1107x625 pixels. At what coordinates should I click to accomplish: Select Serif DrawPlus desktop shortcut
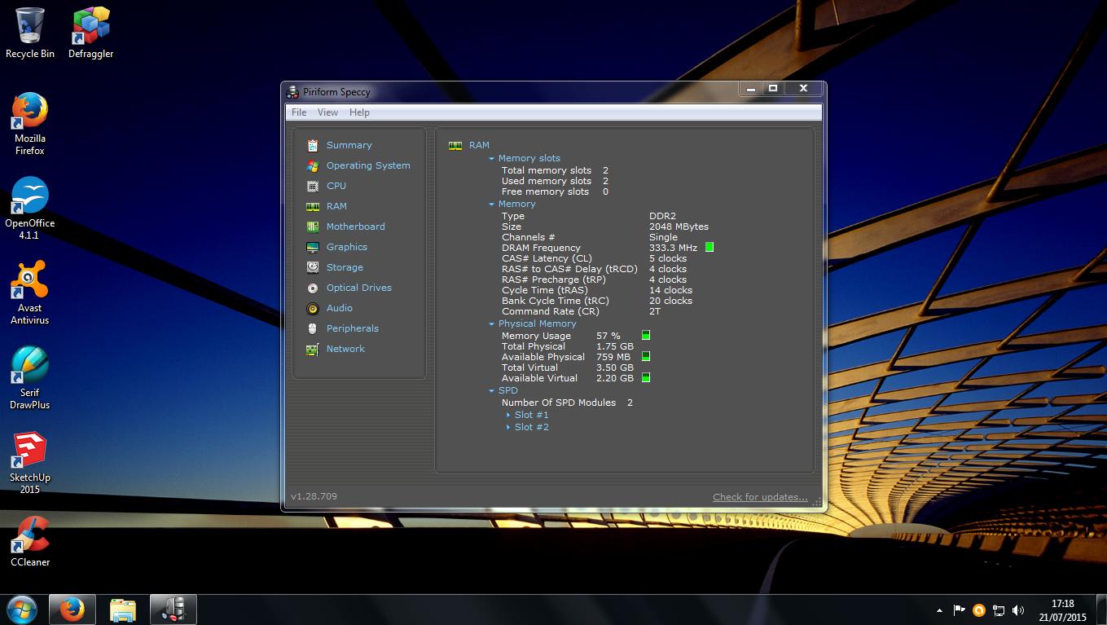pyautogui.click(x=30, y=377)
